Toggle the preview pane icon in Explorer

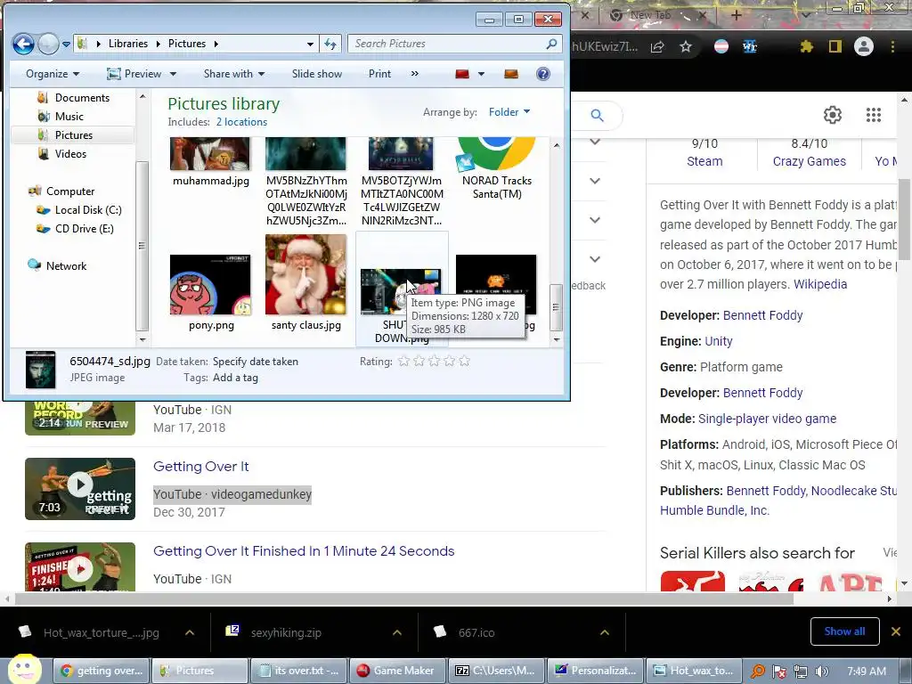(510, 74)
